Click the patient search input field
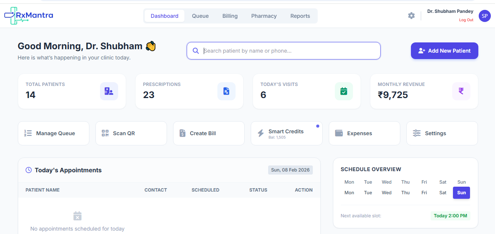 coord(283,50)
